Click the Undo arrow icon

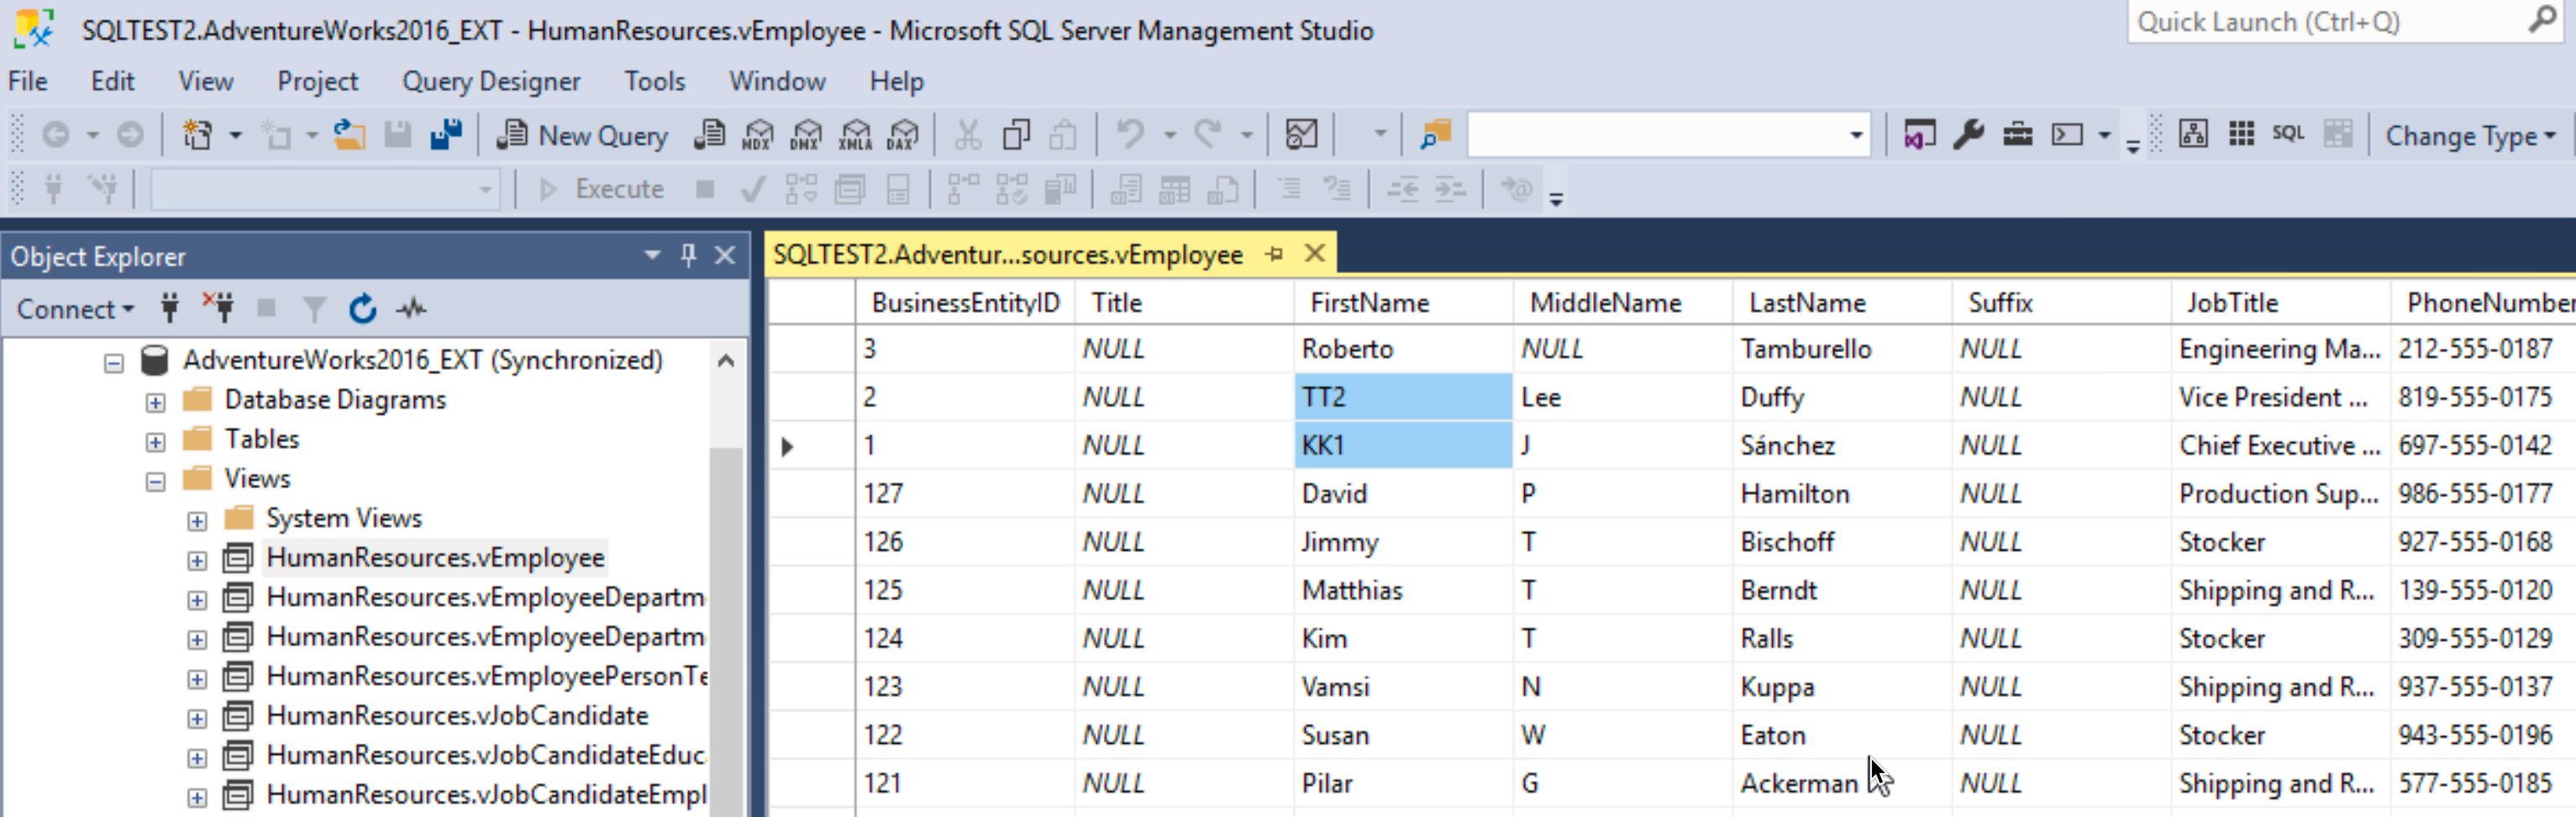pos(1130,134)
